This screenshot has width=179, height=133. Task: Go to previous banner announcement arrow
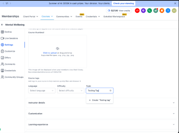pyautogui.click(x=3, y=3)
